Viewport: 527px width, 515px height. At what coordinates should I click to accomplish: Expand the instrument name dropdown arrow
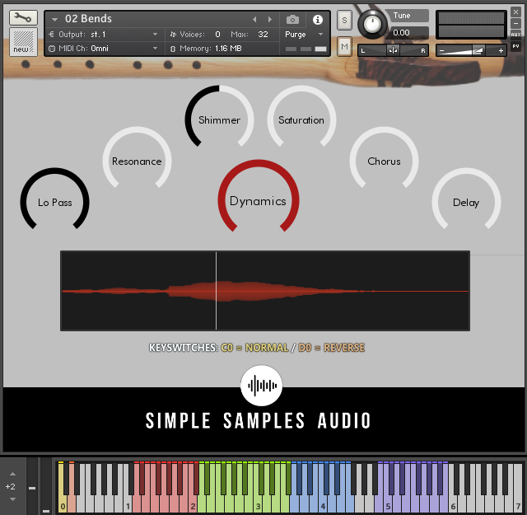(54, 20)
